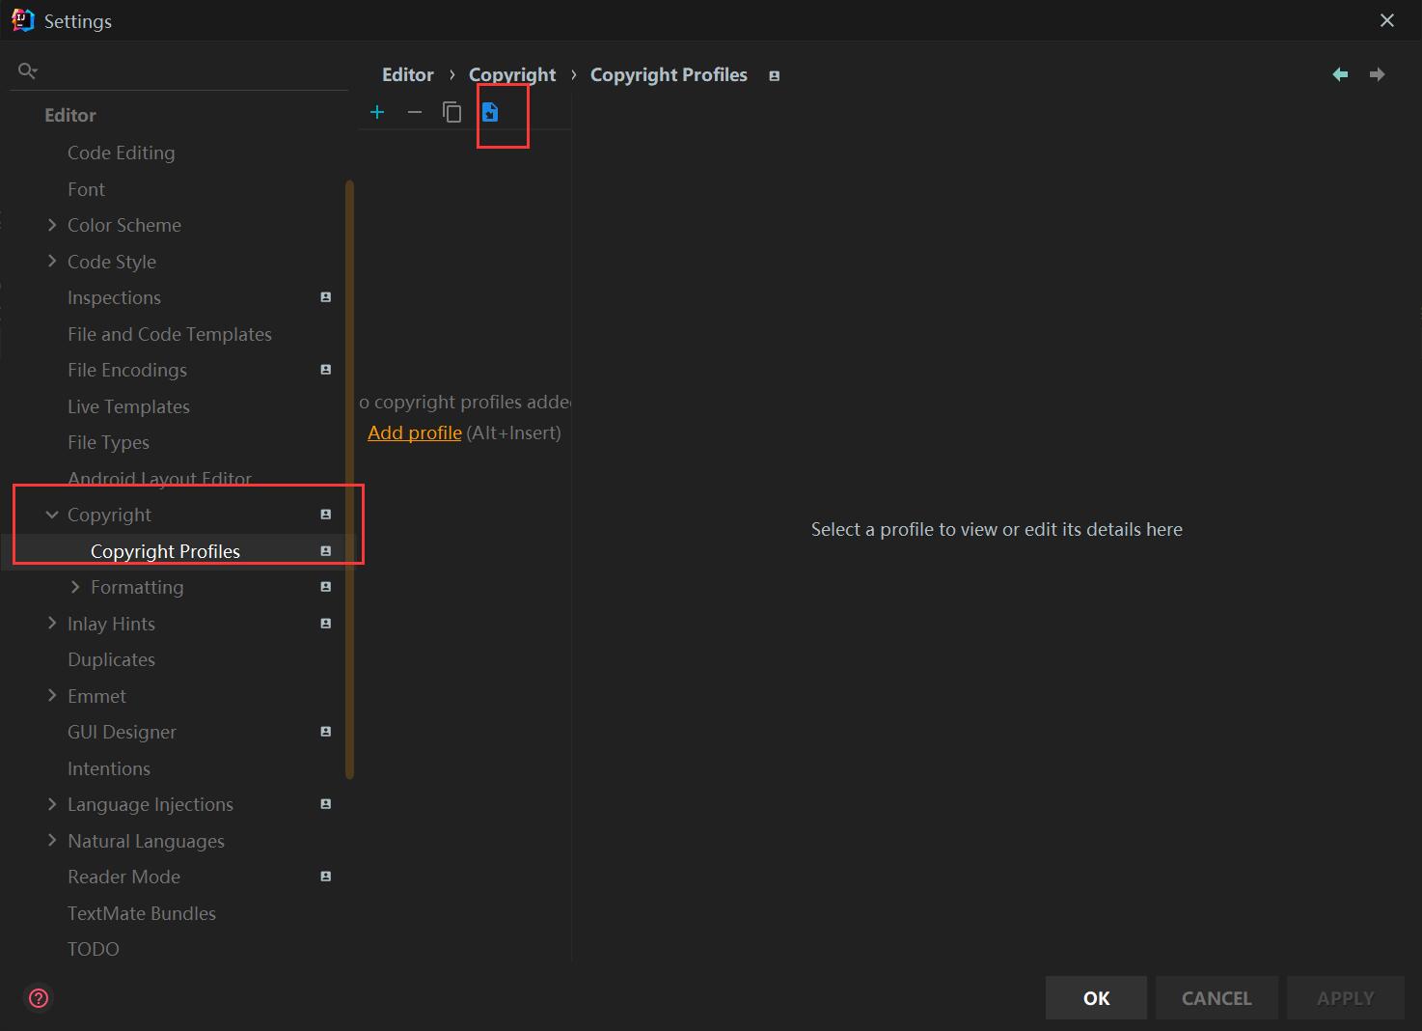Click project icon beside Inlay Hints
Screen dimensions: 1422x1031
[326, 624]
